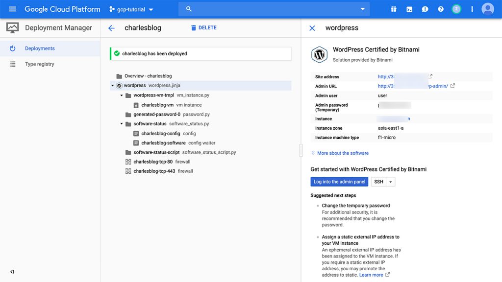Screen dimensions: 502x282
Task: Activate Cloud Shell terminal icon
Action: click(x=409, y=9)
